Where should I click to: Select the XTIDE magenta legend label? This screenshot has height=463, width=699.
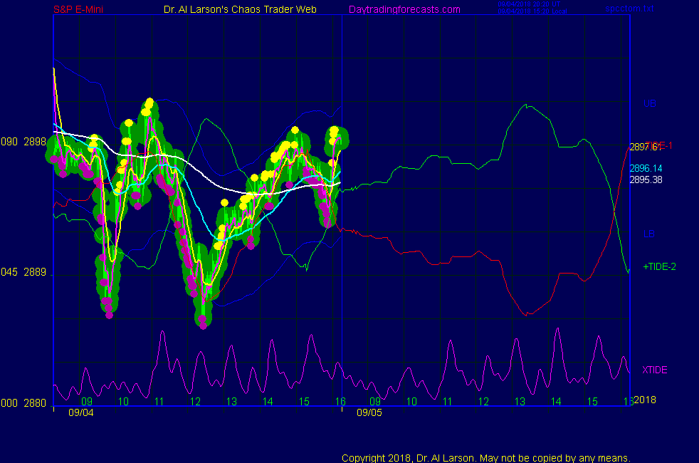(x=655, y=370)
